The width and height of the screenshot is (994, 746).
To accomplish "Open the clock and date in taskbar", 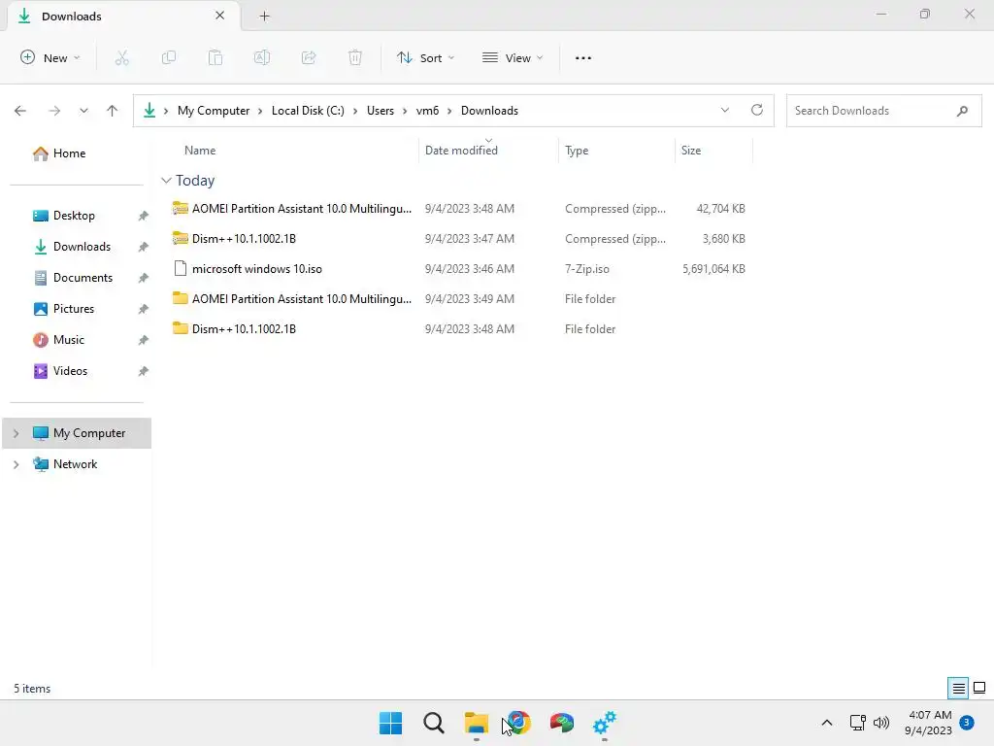I will tap(928, 723).
